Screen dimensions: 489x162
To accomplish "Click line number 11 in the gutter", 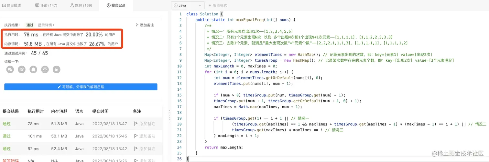I will coord(179,72).
